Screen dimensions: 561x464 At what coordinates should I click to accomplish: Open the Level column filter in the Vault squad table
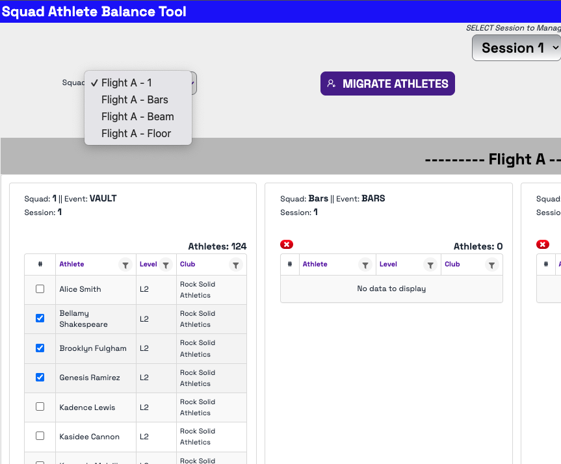pos(166,265)
